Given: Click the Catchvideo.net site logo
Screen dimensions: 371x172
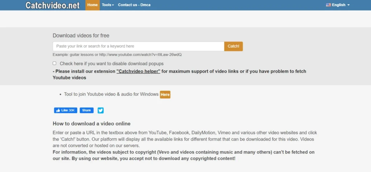Looking at the screenshot, I should 53,5.
